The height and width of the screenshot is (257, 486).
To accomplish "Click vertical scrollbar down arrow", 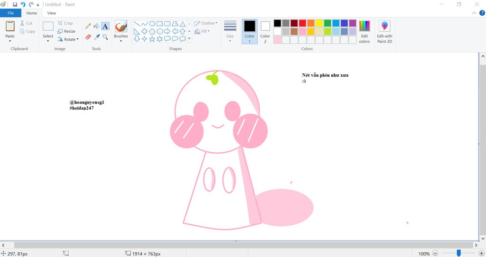I will pos(483,239).
